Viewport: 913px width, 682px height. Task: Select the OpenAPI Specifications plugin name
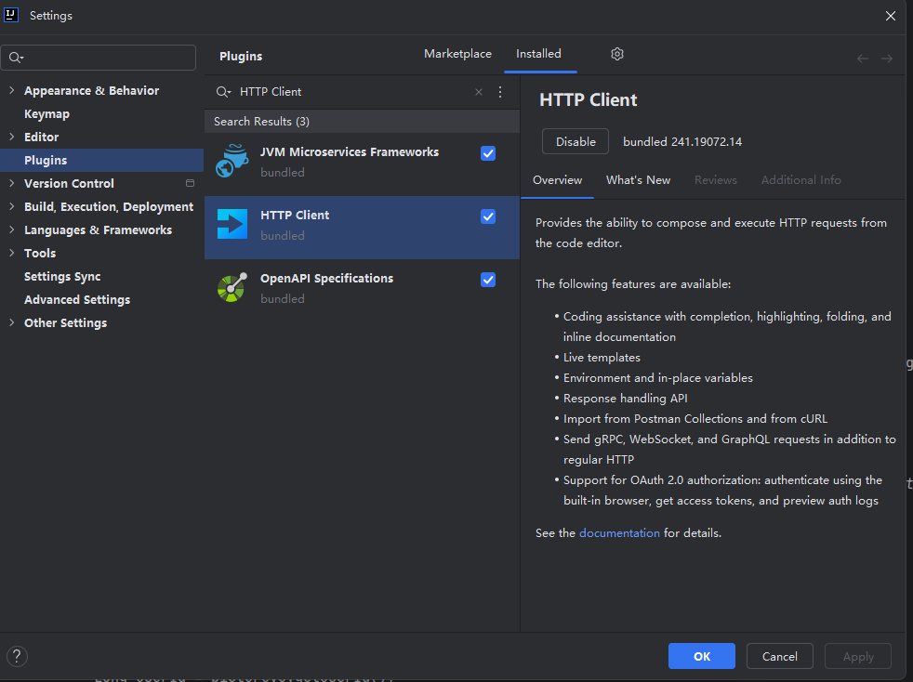tap(326, 278)
